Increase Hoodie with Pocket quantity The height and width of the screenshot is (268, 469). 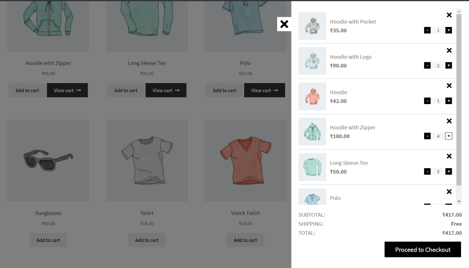pyautogui.click(x=449, y=30)
